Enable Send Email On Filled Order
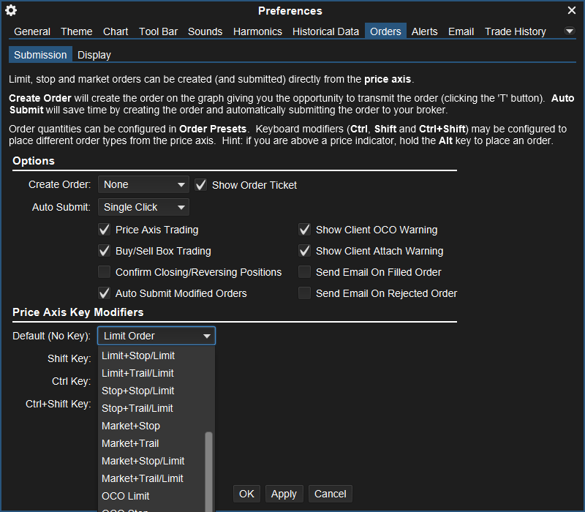This screenshot has width=585, height=512. 304,271
